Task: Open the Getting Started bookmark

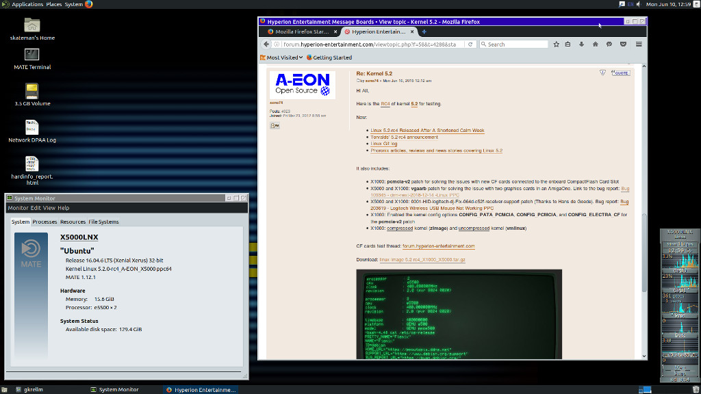Action: coord(329,57)
